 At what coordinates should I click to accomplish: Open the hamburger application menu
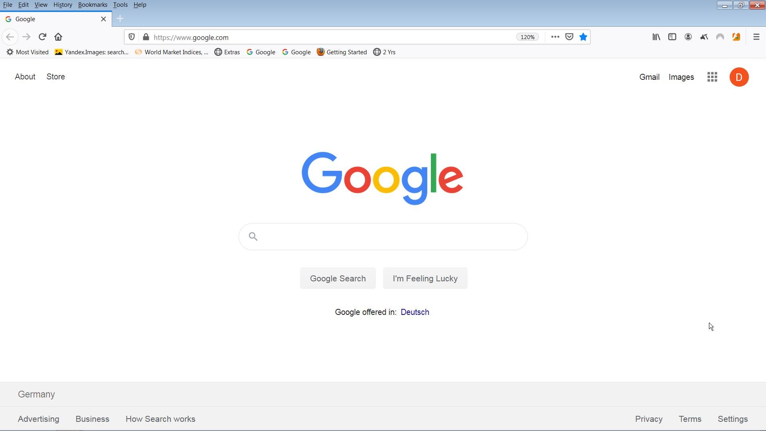pyautogui.click(x=756, y=37)
